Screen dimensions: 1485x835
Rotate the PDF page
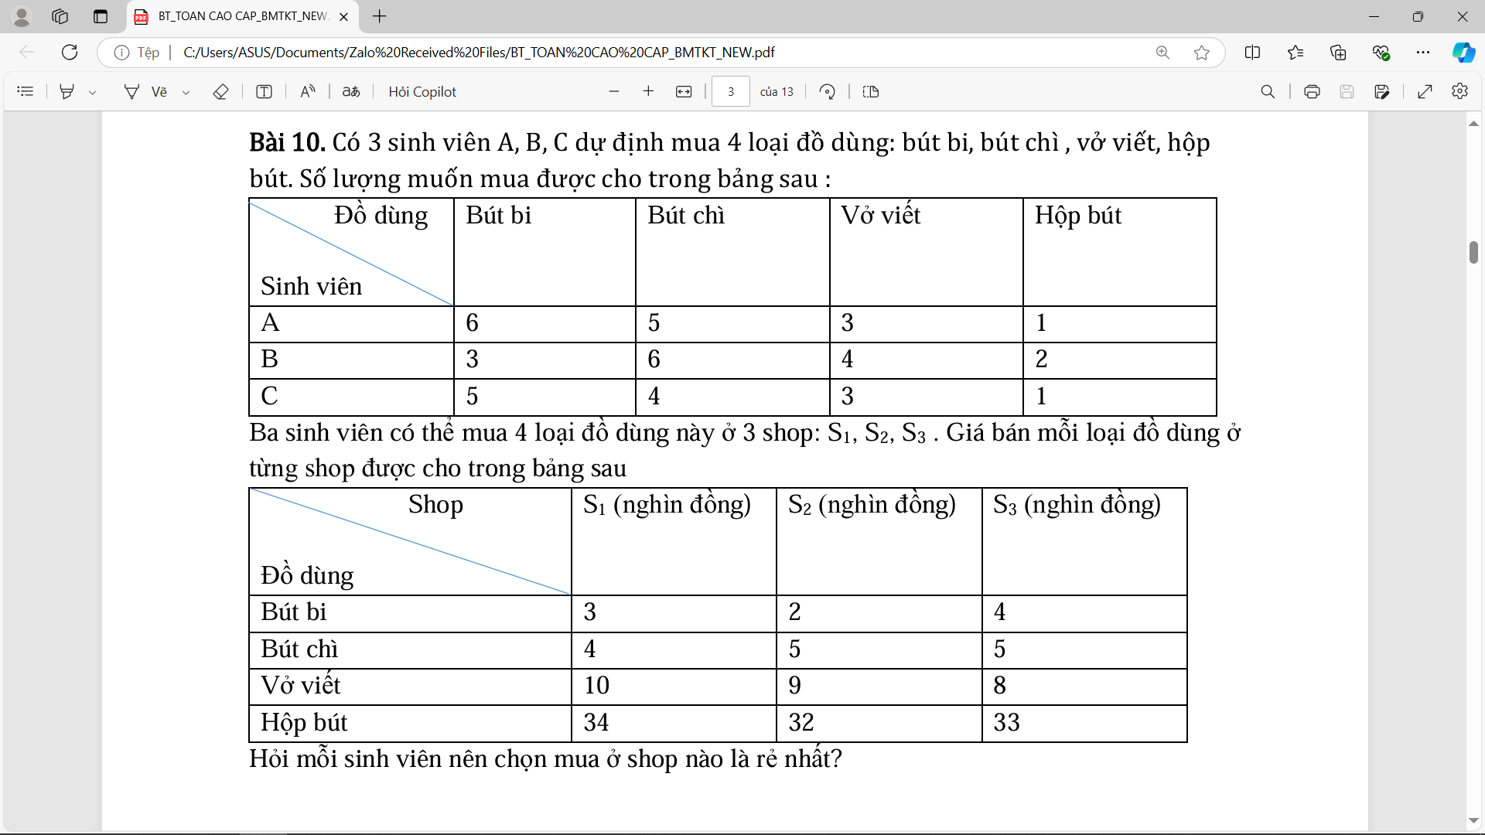827,91
